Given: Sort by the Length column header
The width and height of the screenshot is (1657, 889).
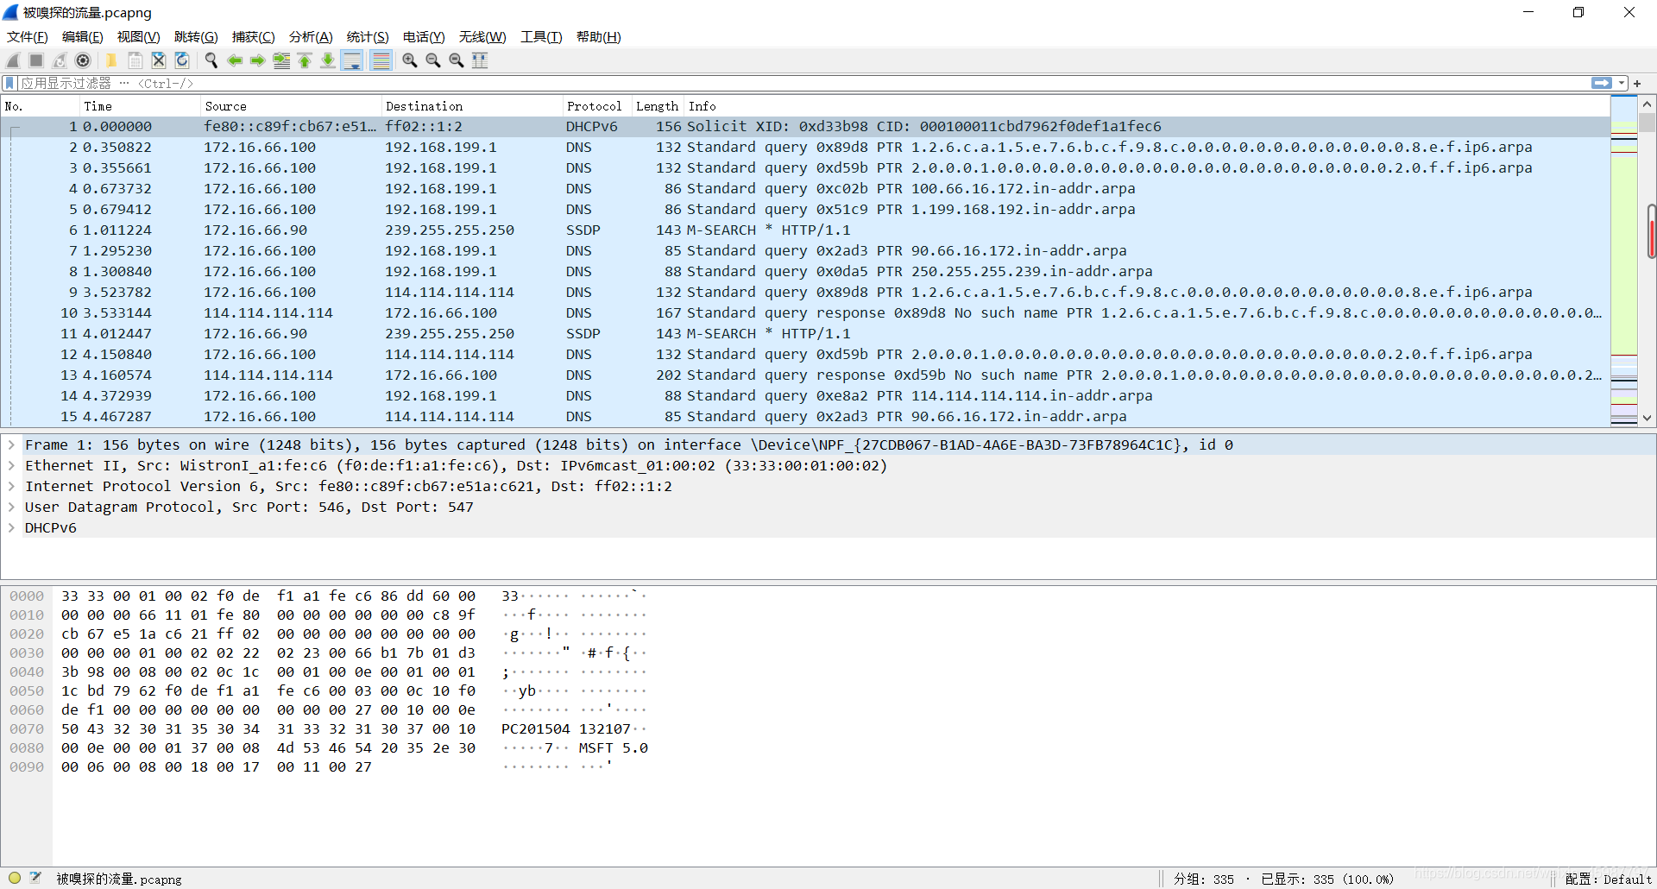Looking at the screenshot, I should (x=658, y=106).
